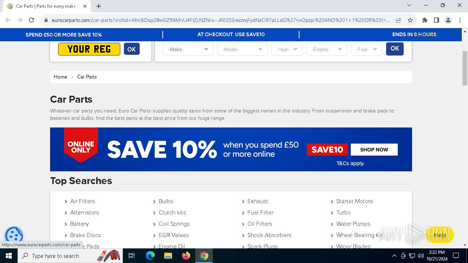Submit registration with the OK button beside YOUR REG
468x263 pixels.
tap(132, 49)
